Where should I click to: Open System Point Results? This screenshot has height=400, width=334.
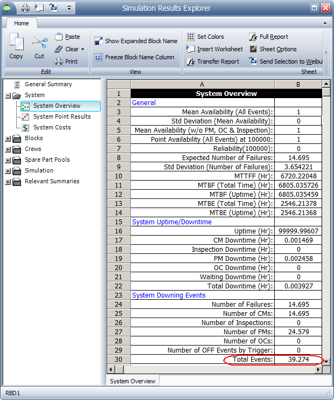point(62,116)
